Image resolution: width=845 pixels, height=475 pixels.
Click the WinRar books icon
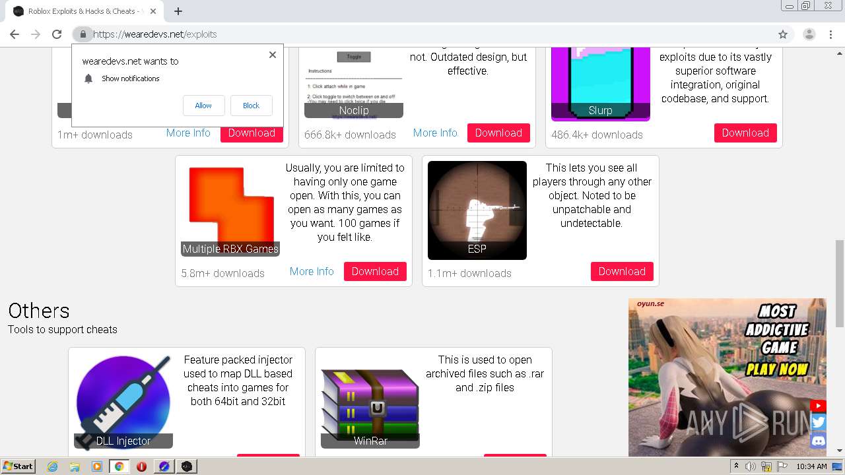[370, 408]
